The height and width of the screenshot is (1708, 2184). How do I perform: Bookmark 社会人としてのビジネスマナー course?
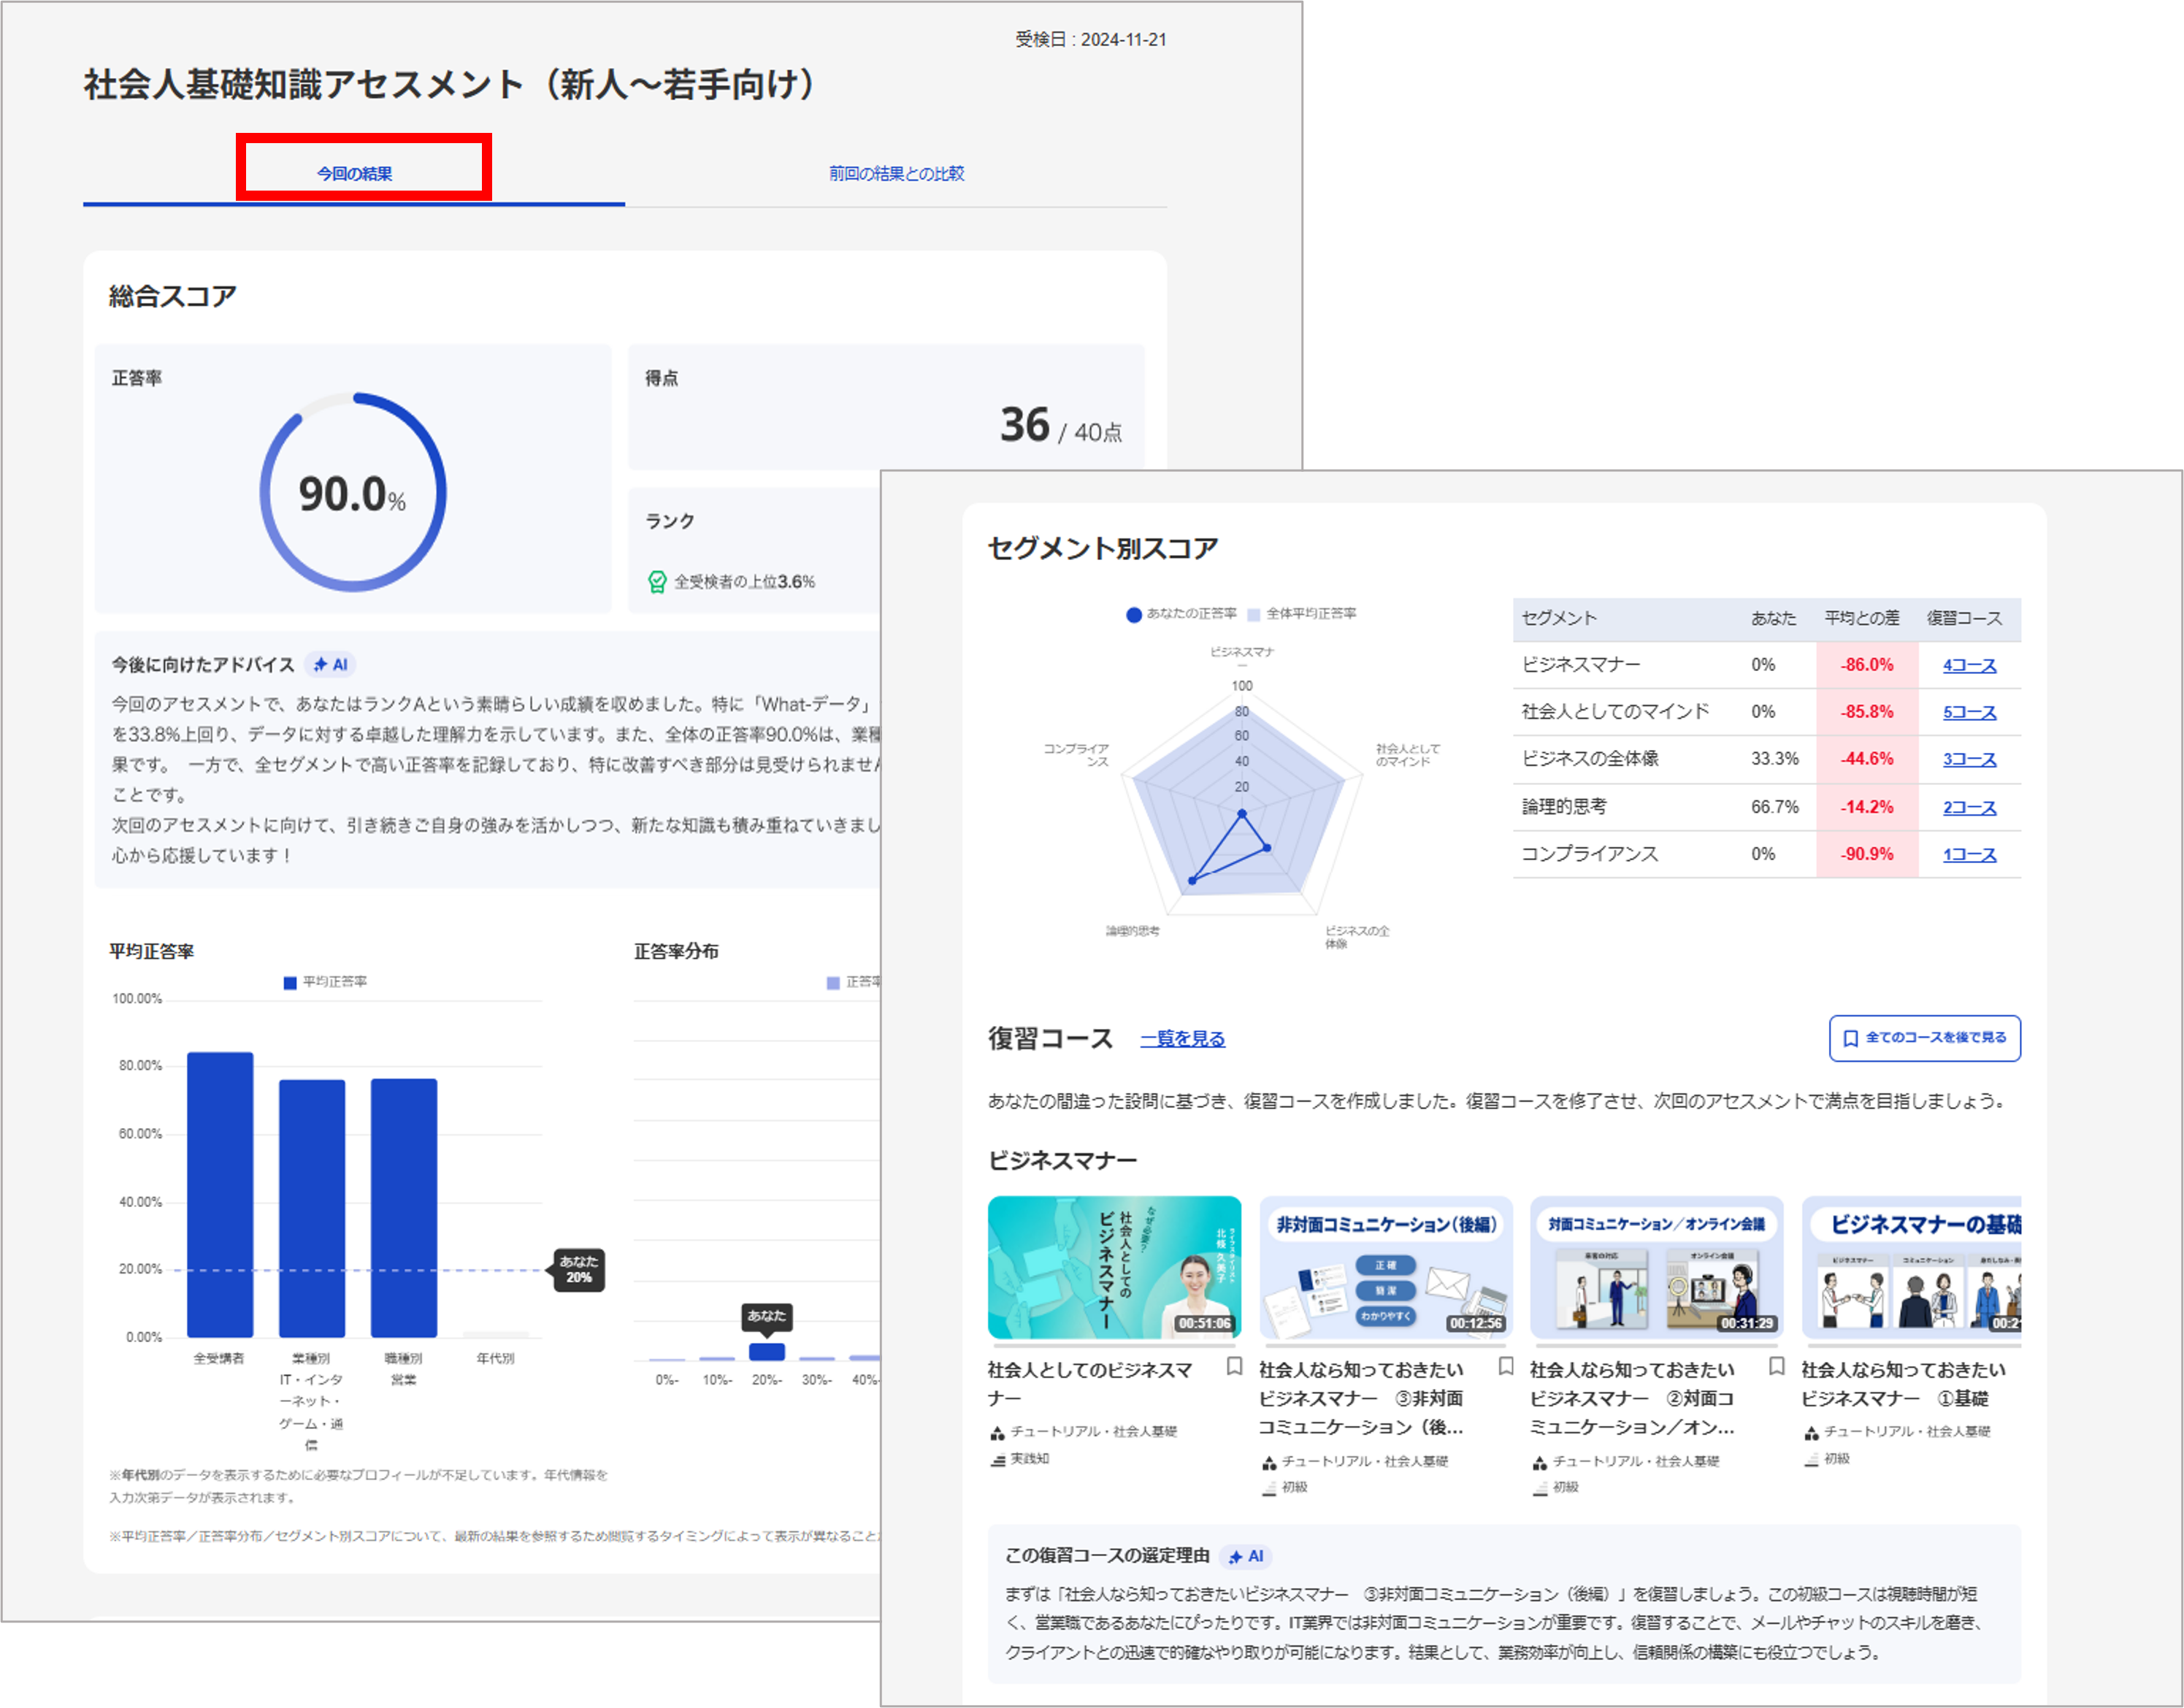coord(1234,1366)
